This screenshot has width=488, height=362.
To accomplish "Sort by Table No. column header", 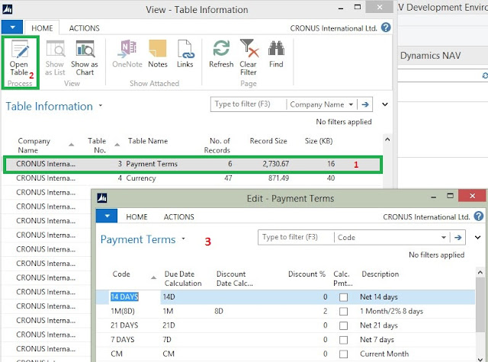I will (x=97, y=146).
